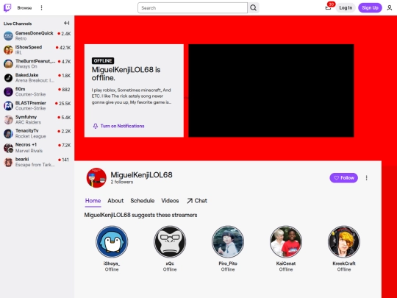Click the black offline video player

point(271,91)
